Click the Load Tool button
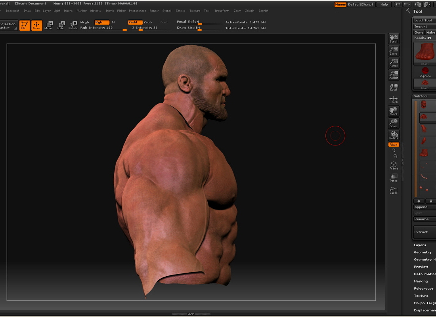Viewport: 436px width, 317px height. point(423,20)
